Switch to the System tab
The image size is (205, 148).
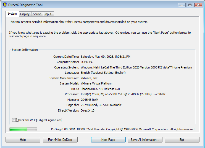point(12,14)
